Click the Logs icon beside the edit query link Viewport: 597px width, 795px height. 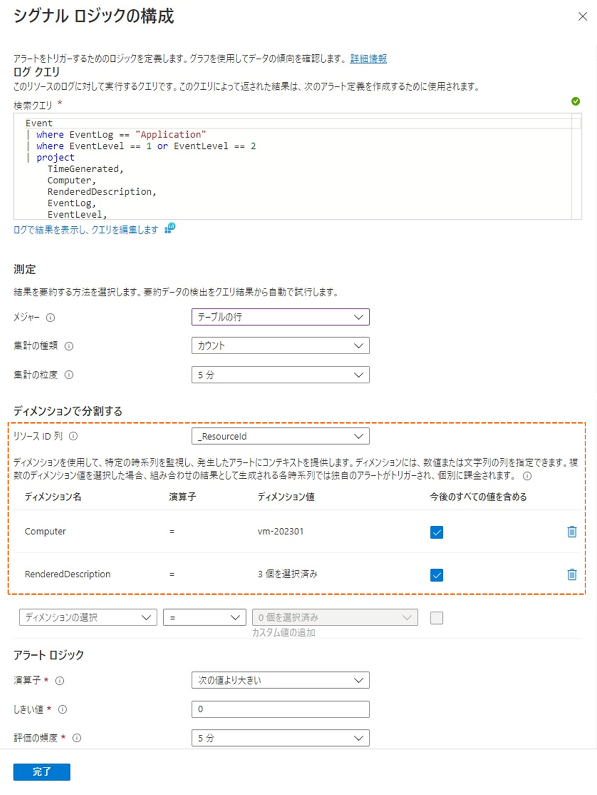coord(170,228)
